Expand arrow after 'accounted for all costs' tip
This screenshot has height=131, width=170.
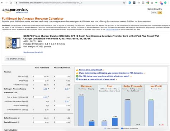click(116, 80)
